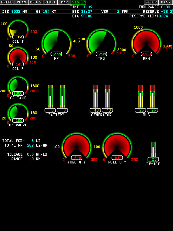Image resolution: width=173 pixels, height=231 pixels.
Task: Click the MILEAGE 0.6 NM/LB value
Action: click(x=31, y=154)
